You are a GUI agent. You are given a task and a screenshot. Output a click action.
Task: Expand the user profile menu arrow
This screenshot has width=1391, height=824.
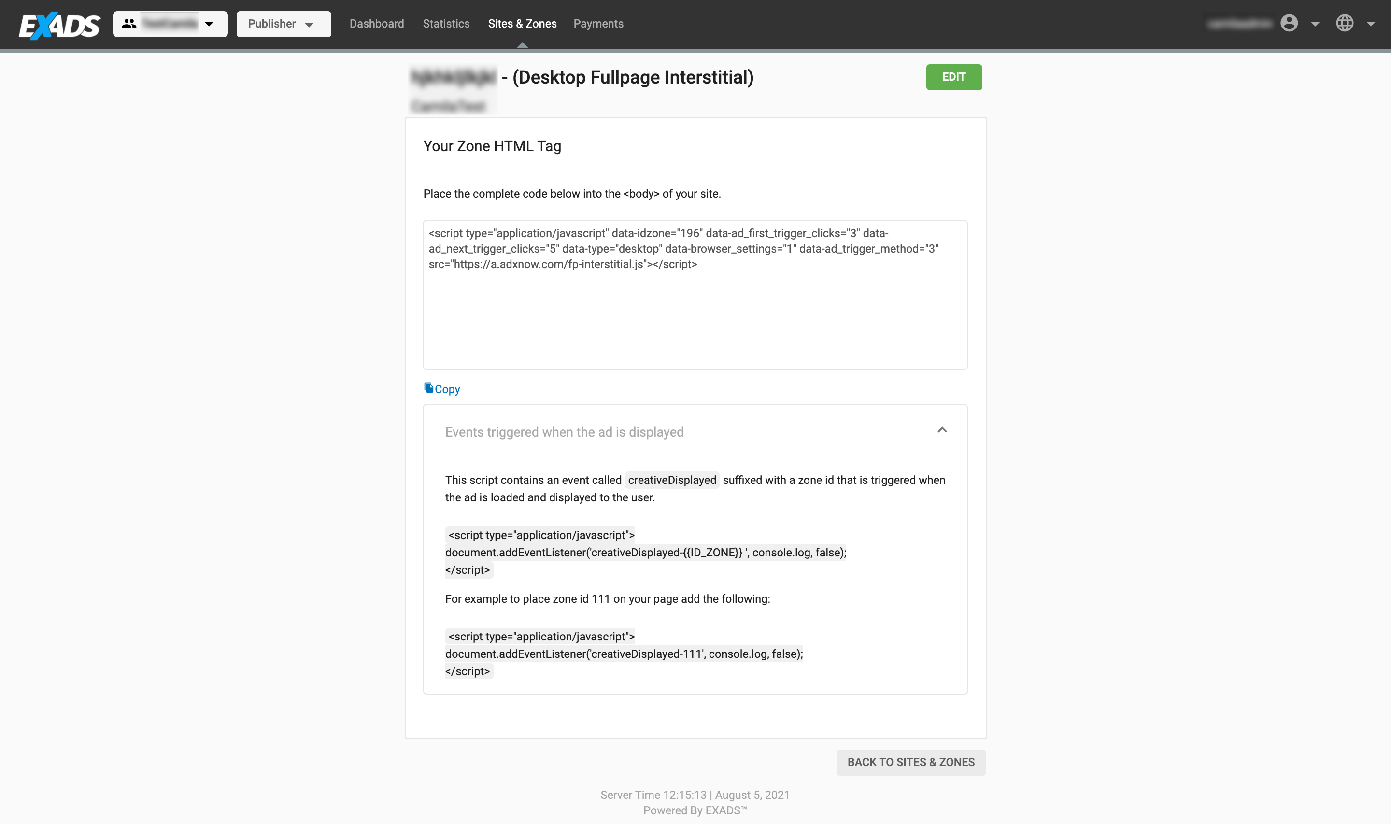[1315, 24]
